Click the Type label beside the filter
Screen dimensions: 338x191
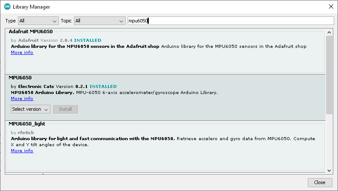(10, 21)
